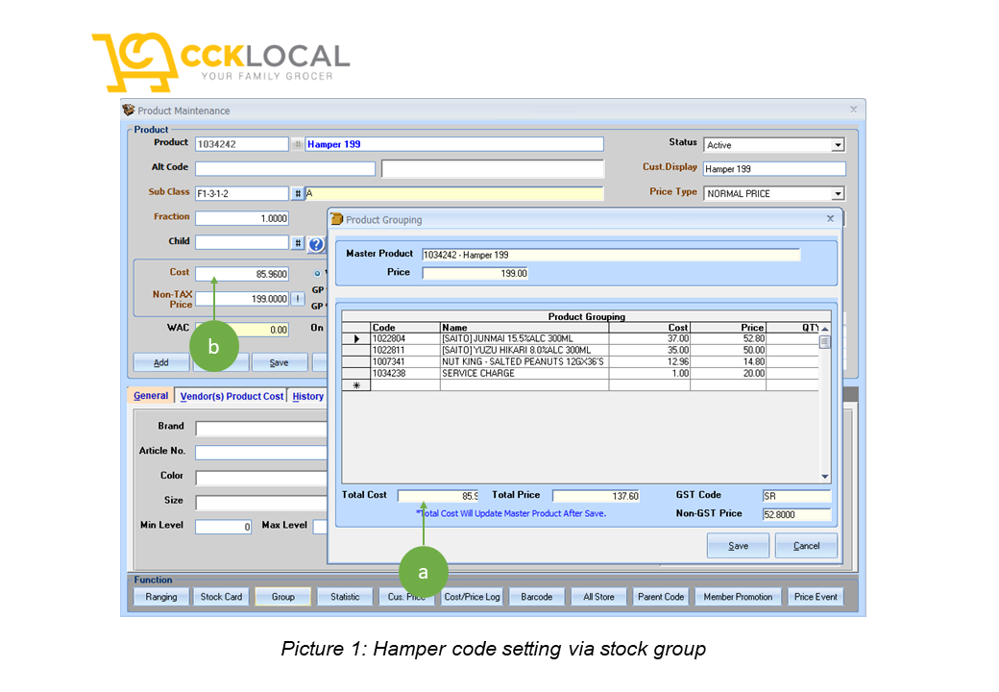Select the row arrow beside code 1022804
Image resolution: width=999 pixels, height=692 pixels.
click(x=354, y=339)
